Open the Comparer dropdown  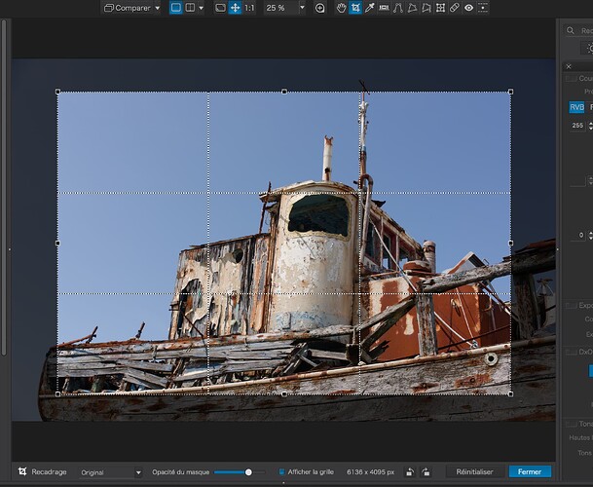(x=131, y=8)
